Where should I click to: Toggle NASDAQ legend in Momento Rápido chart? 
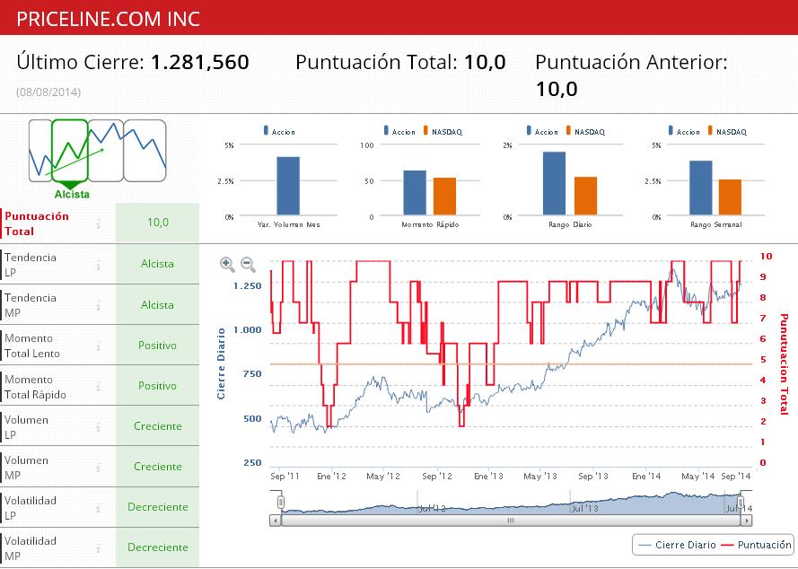(443, 132)
